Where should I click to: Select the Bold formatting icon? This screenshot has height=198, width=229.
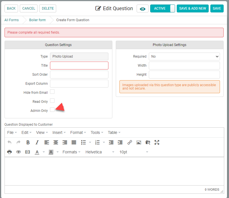point(28,142)
